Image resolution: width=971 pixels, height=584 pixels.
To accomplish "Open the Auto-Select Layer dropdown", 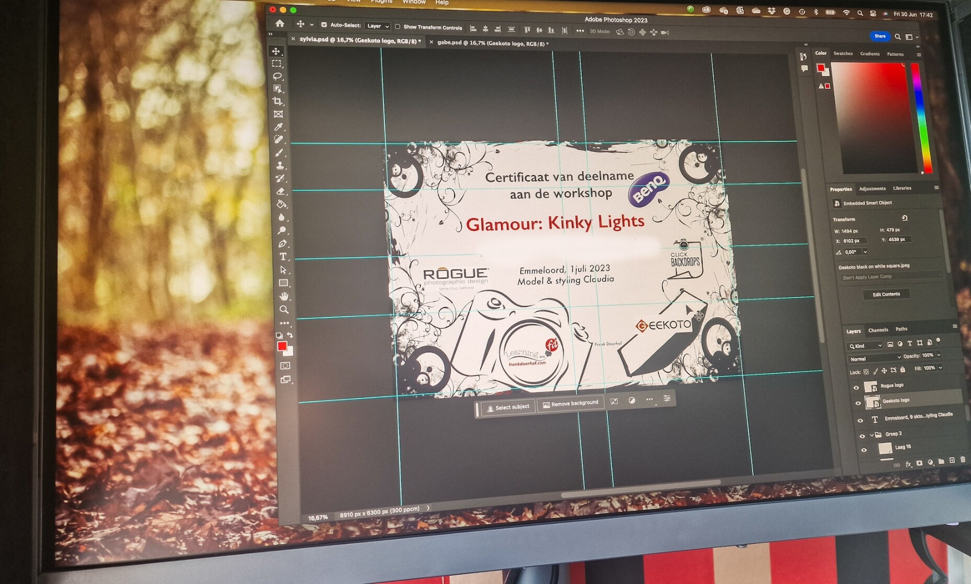I will 378,26.
